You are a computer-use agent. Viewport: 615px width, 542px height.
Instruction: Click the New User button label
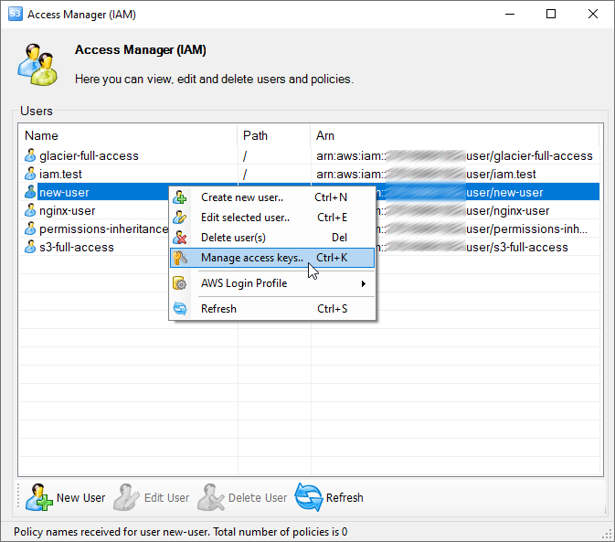(80, 498)
